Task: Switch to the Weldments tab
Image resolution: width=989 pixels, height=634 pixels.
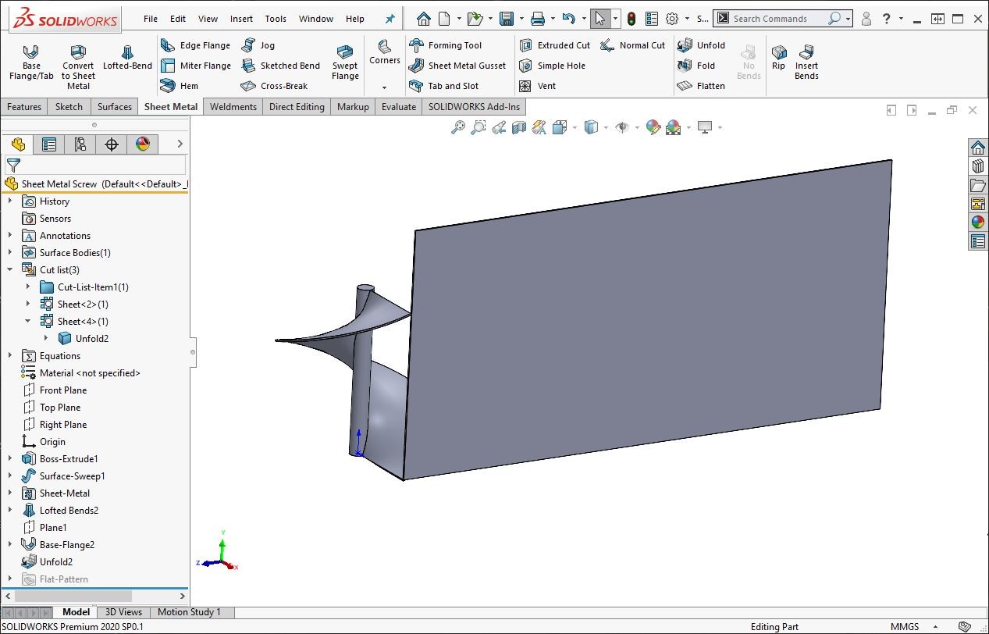Action: tap(233, 107)
